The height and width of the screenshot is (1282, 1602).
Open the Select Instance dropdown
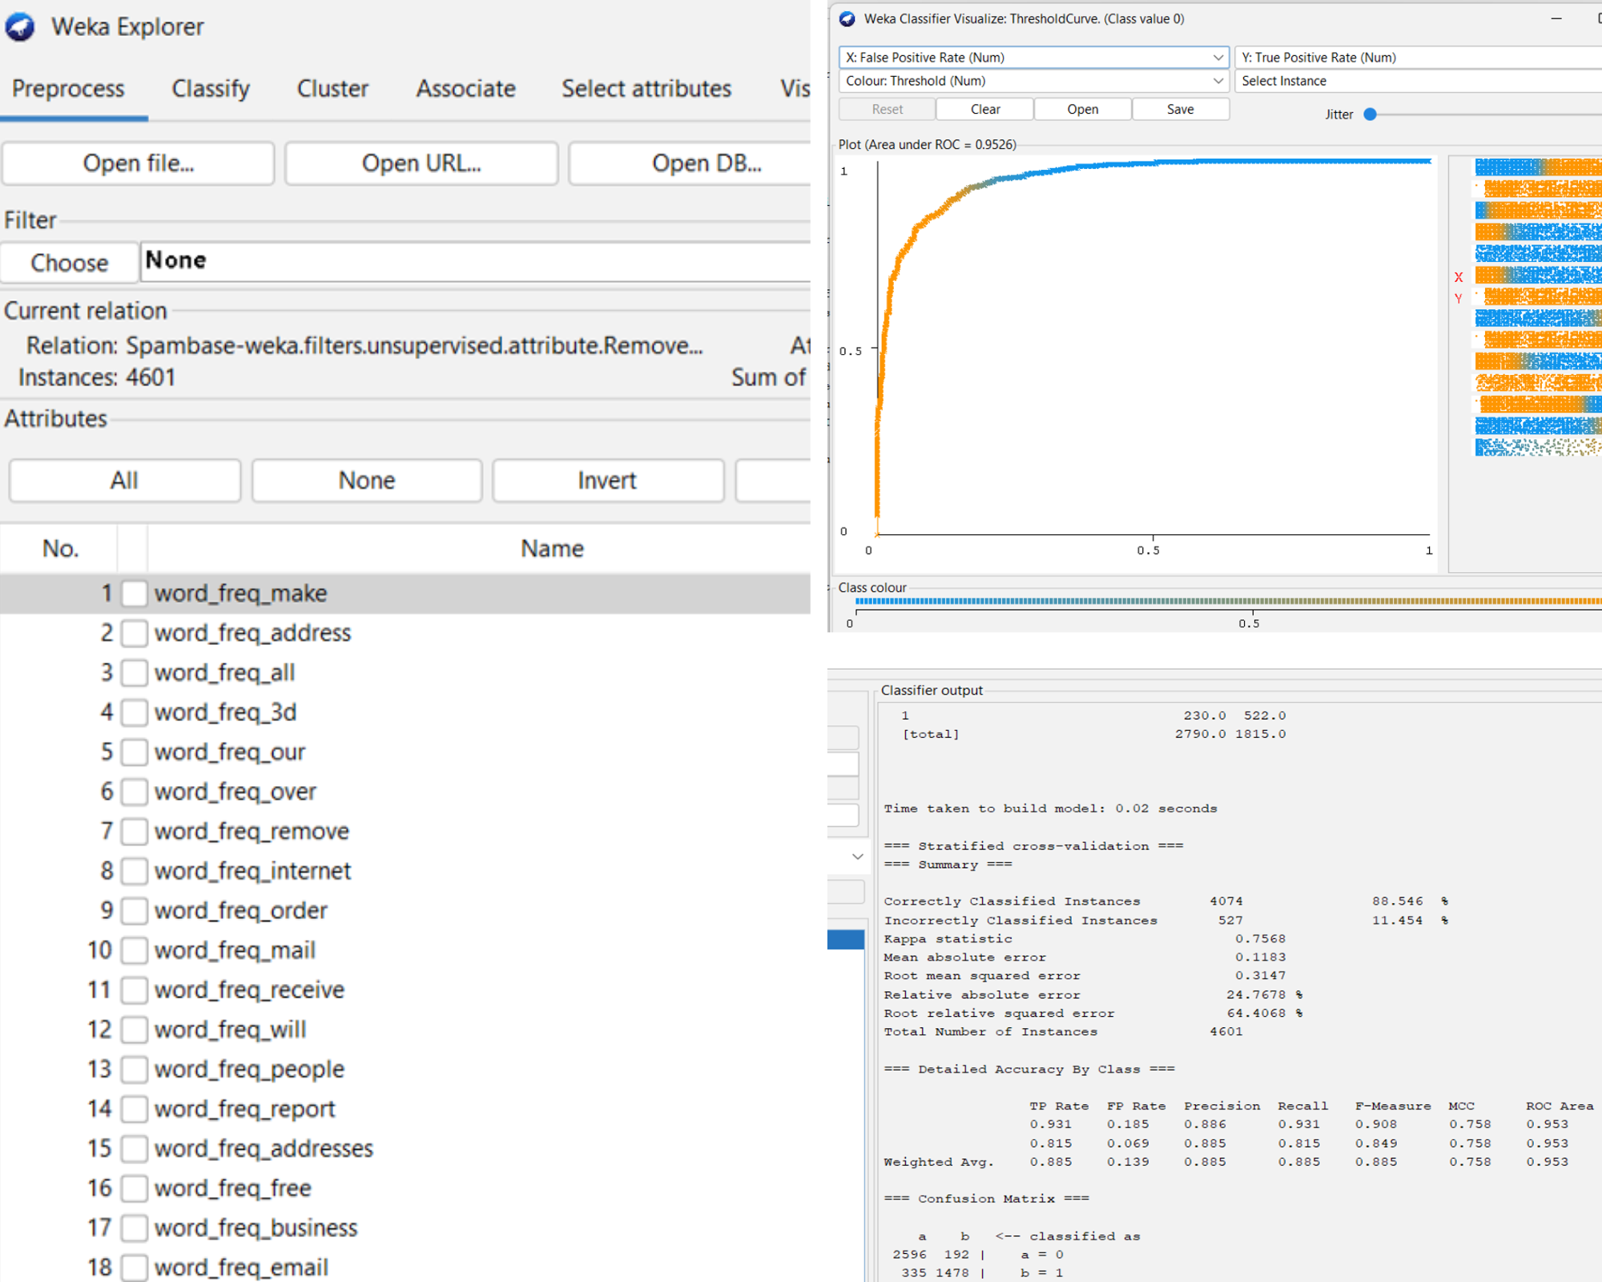point(1418,81)
